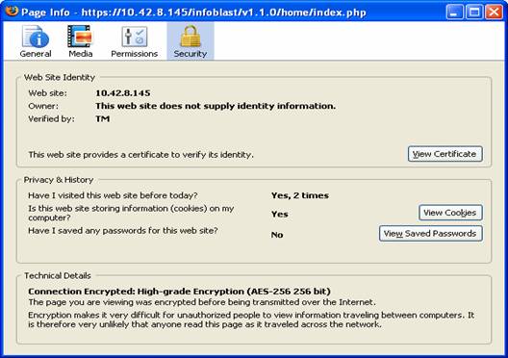Click the Web Site Identity group label
This screenshot has height=358, width=508.
click(x=60, y=77)
